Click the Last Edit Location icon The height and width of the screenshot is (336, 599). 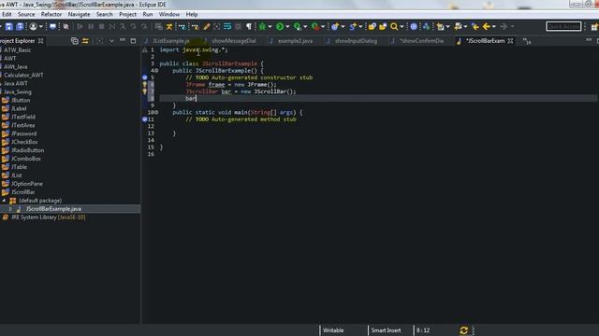pyautogui.click(x=475, y=26)
